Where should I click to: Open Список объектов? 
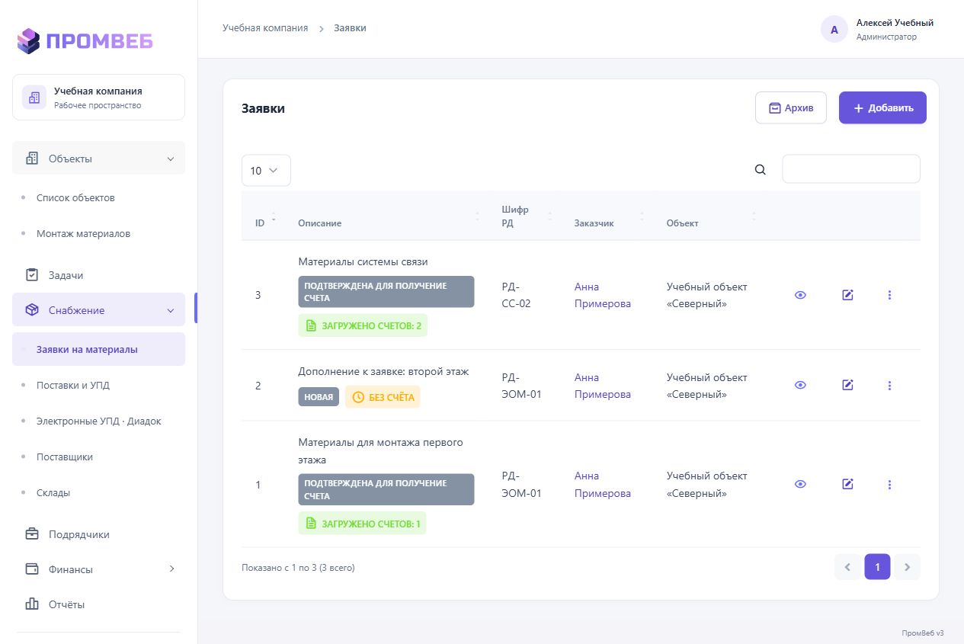(x=75, y=197)
